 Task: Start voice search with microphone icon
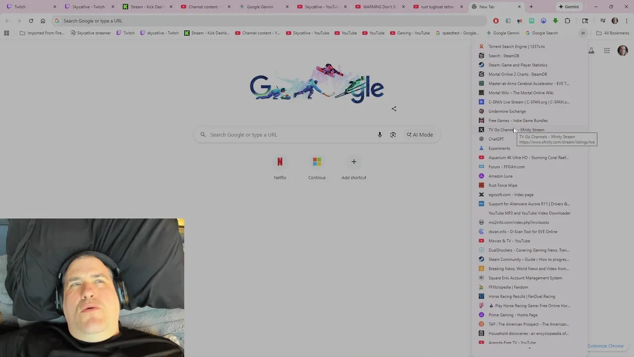380,135
